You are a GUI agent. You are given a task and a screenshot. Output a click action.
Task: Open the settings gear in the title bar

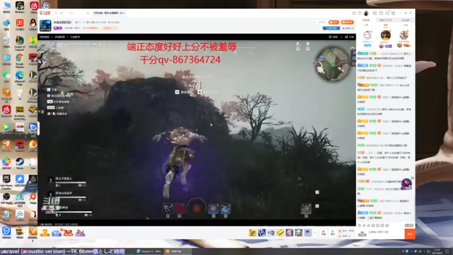tap(393, 13)
